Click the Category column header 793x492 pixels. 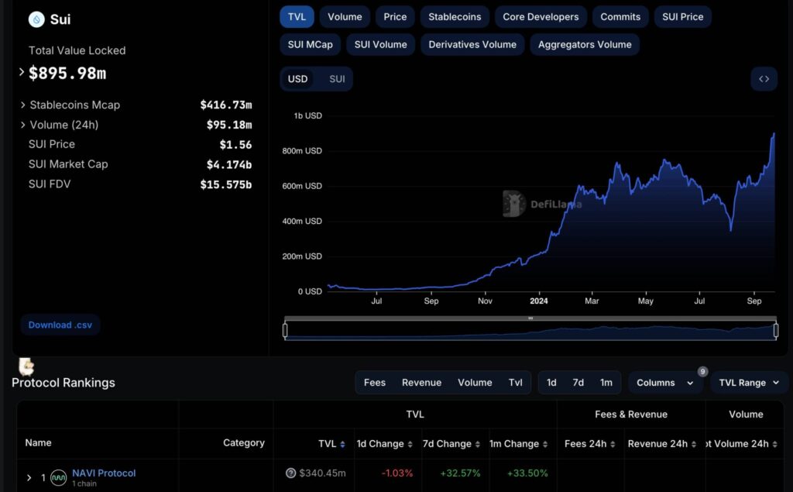point(244,442)
